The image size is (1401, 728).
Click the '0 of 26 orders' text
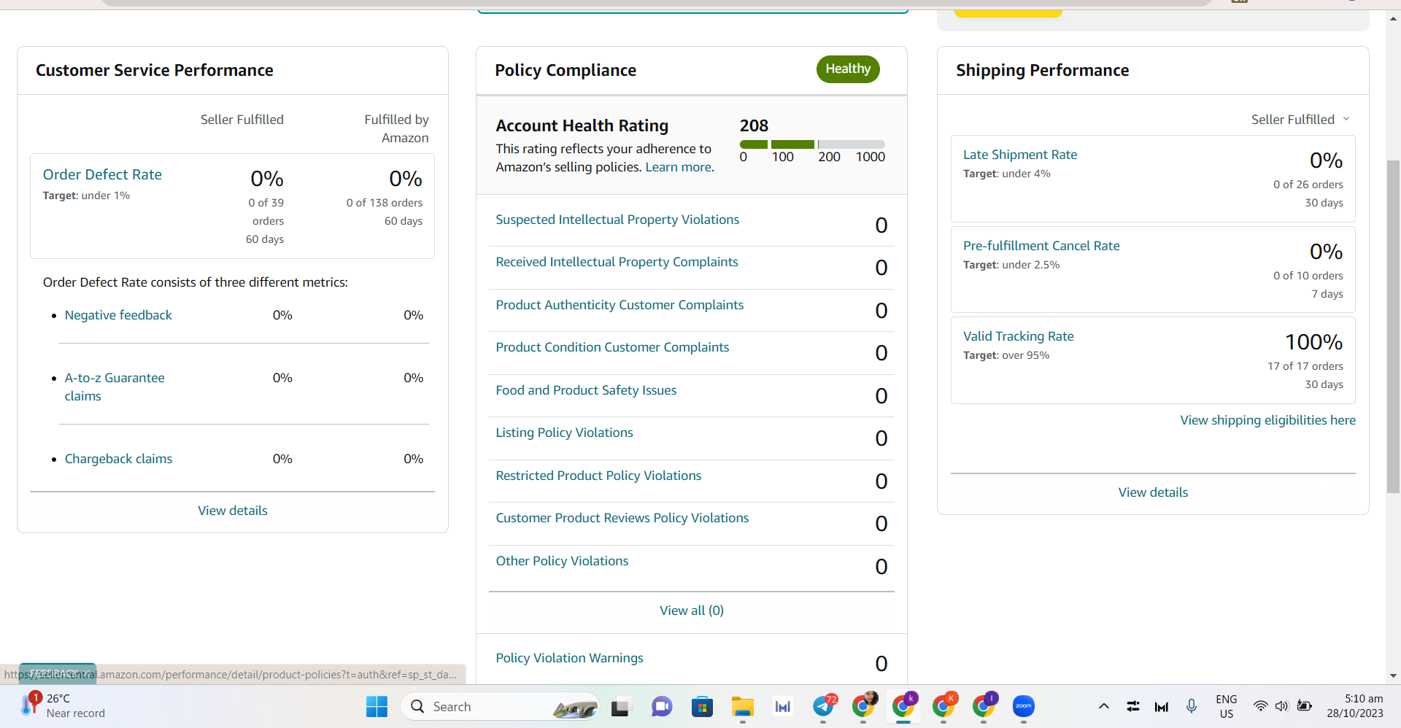tap(1308, 185)
